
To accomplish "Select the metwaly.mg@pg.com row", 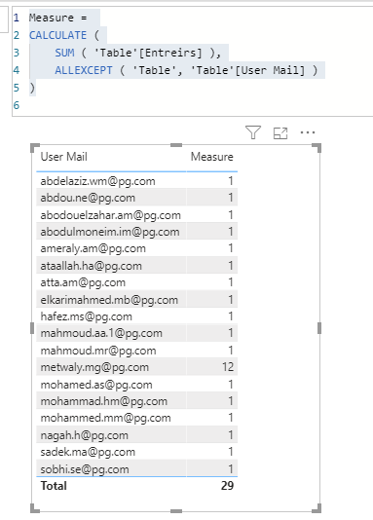I will click(x=137, y=367).
